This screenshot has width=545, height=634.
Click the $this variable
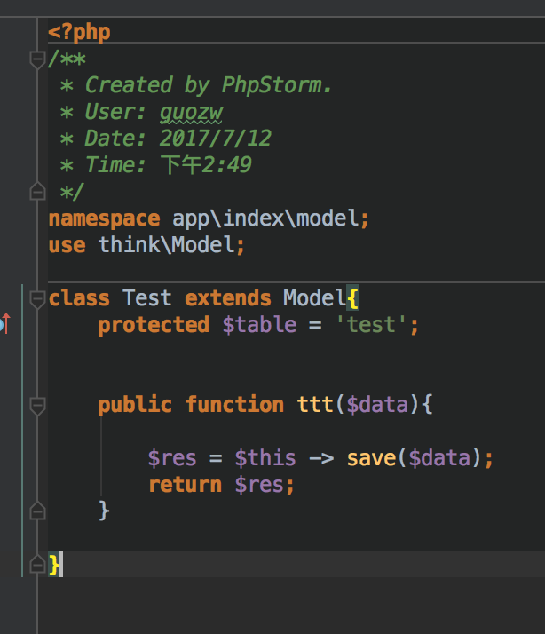coord(265,458)
